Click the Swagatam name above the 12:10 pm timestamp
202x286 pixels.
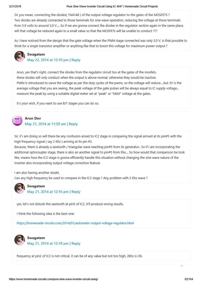(x=36, y=55)
